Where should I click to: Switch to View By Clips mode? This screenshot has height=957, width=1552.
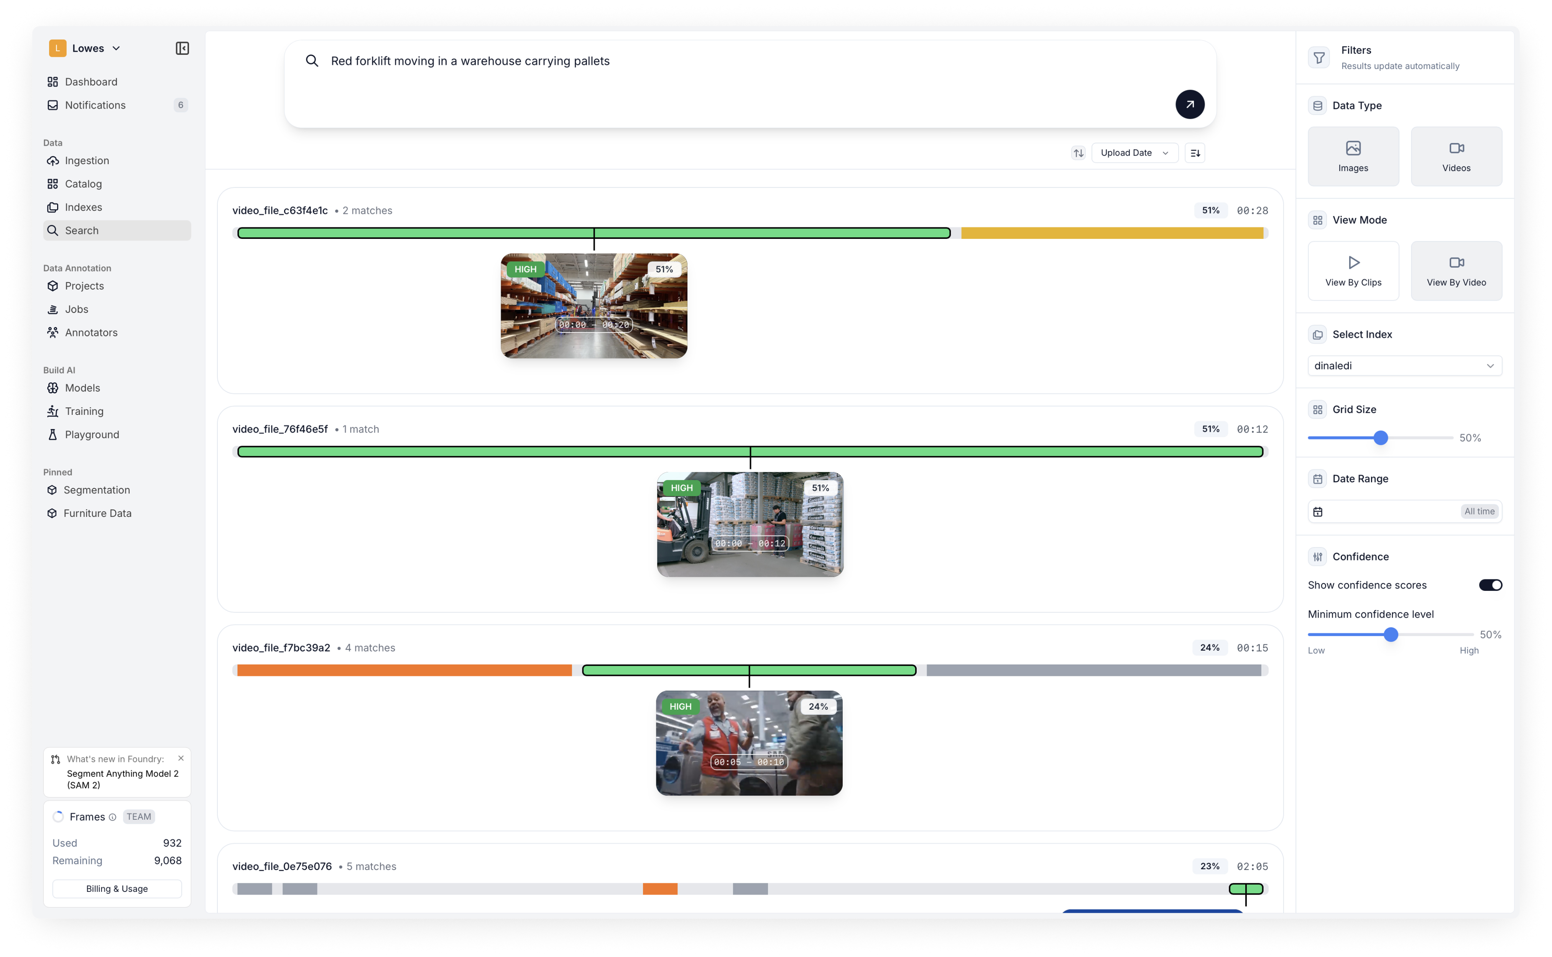(1353, 271)
